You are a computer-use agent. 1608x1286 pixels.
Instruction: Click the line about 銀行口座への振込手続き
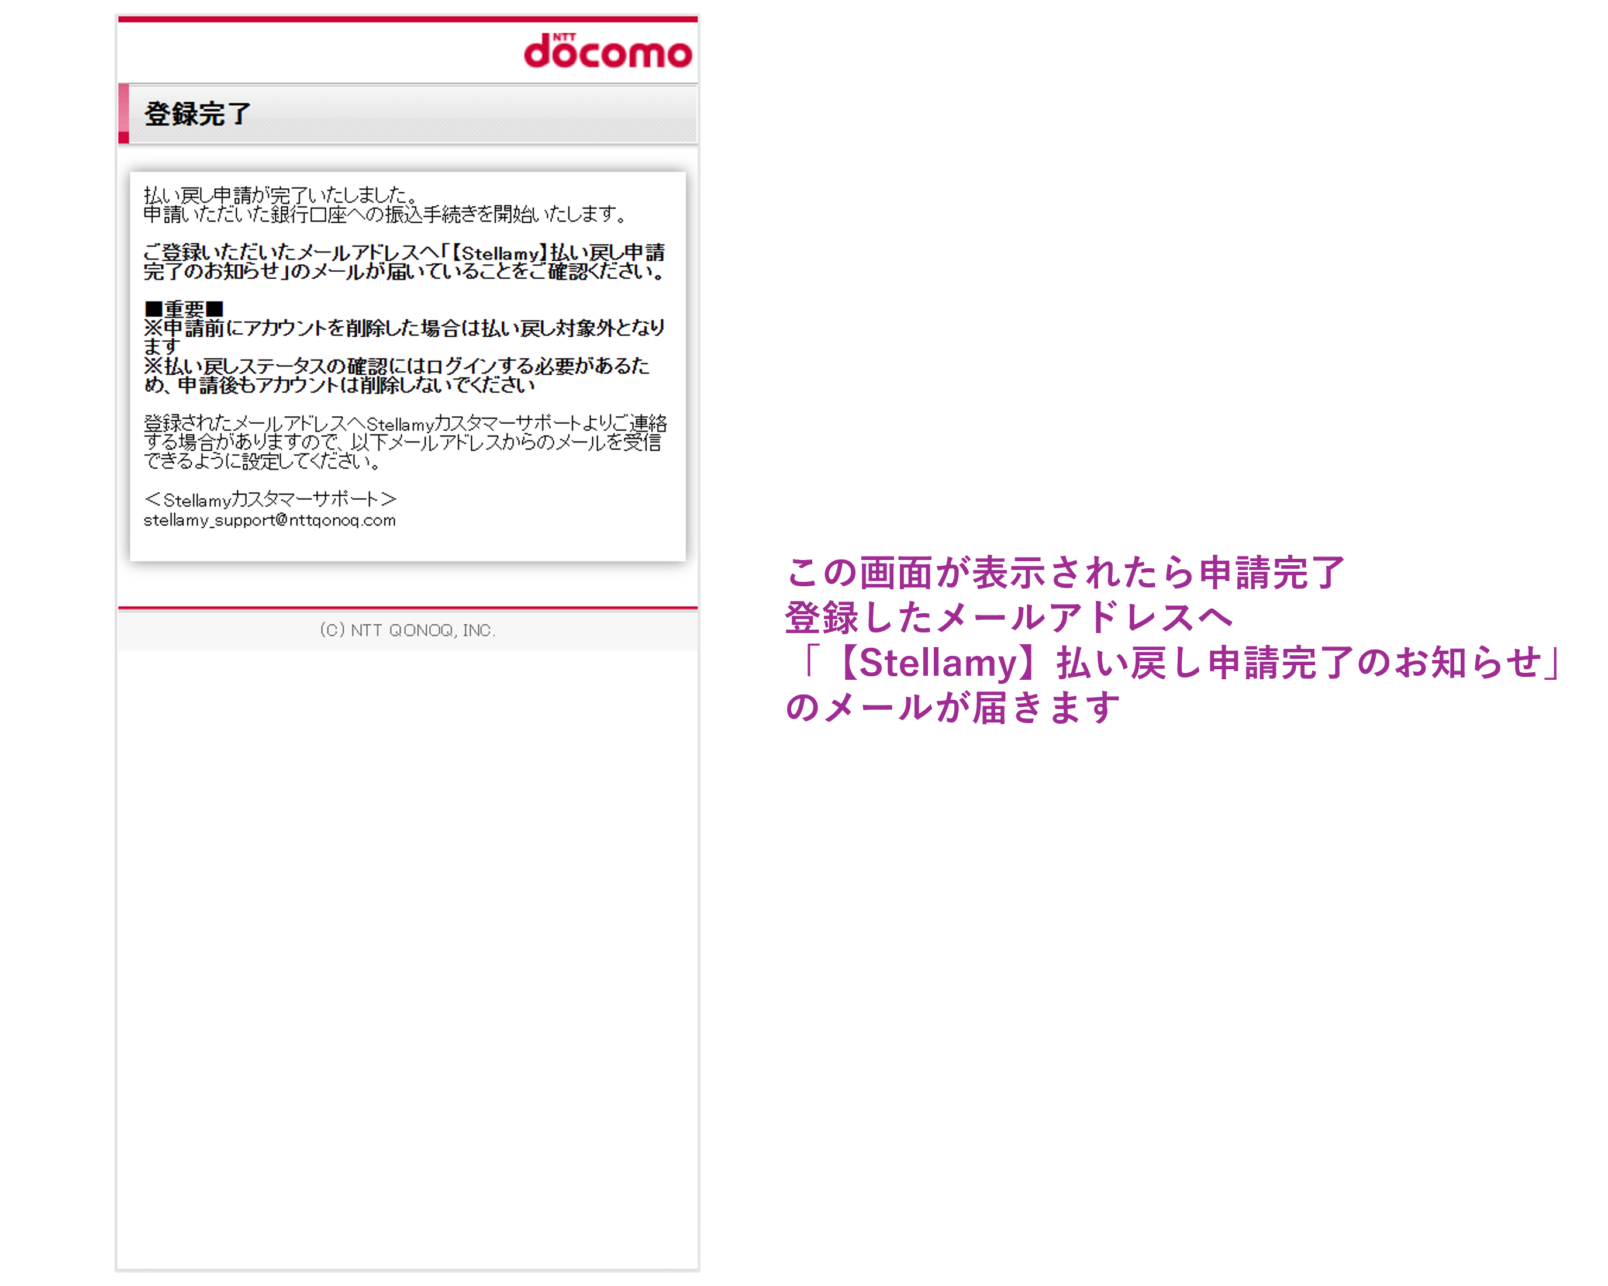pyautogui.click(x=385, y=215)
